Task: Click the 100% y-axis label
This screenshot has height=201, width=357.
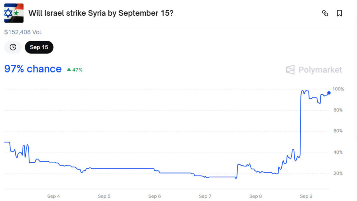Action: point(338,89)
